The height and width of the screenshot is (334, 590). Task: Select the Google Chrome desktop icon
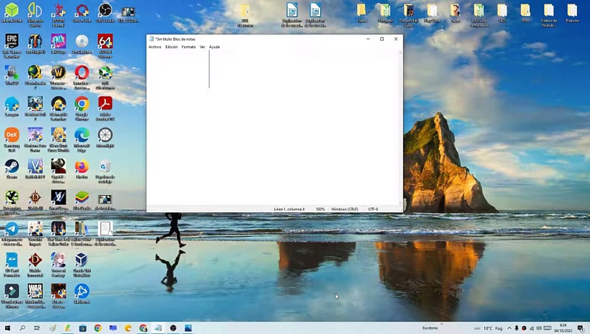click(82, 108)
